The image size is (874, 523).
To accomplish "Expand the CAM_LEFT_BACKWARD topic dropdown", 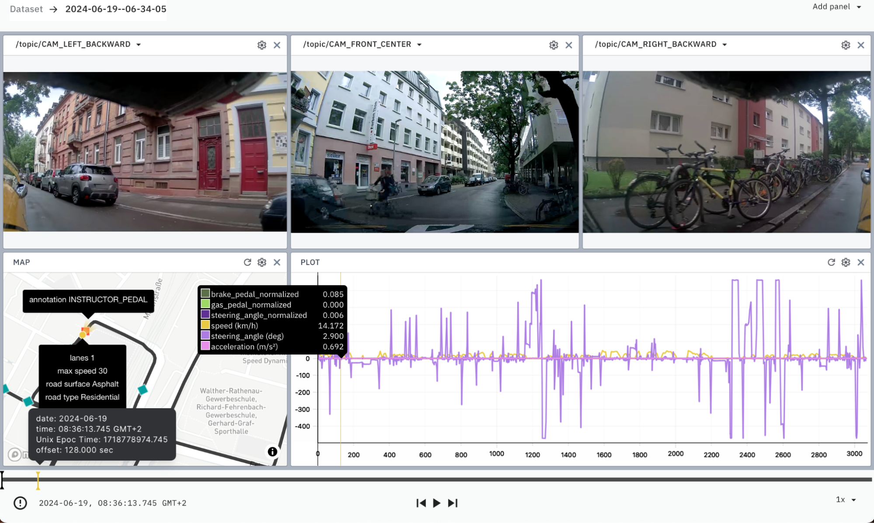I will point(139,45).
